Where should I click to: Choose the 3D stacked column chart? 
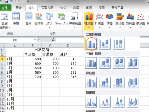click(x=105, y=63)
